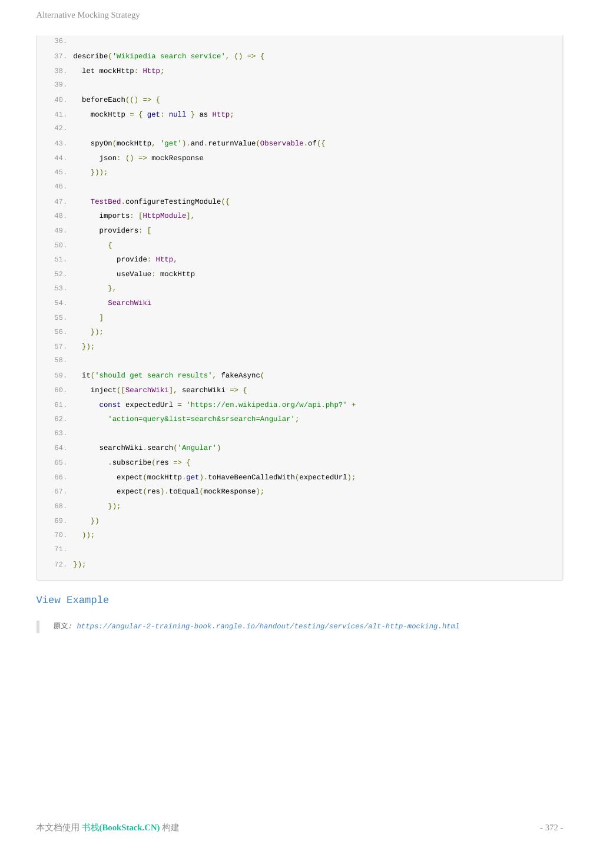This screenshot has height=848, width=600.
Task: Open the View Example link
Action: click(x=72, y=600)
